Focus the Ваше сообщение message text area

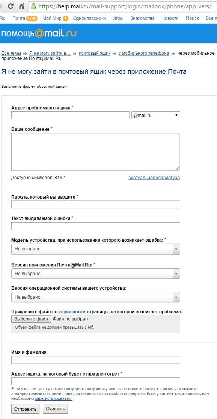[95, 151]
